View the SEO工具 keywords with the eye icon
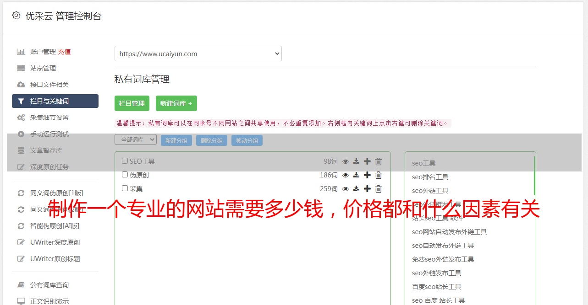Viewport: 588px width, 305px height. coord(346,161)
